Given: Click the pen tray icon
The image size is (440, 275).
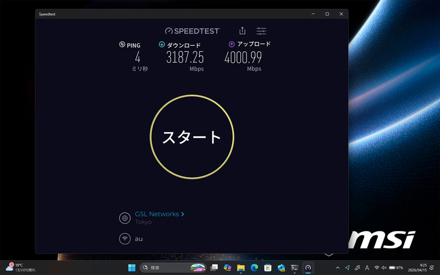Looking at the screenshot, I should [x=357, y=268].
